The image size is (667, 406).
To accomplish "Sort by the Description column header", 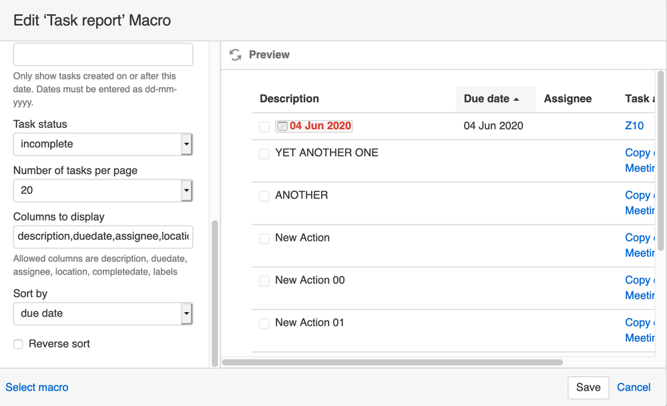I will point(289,99).
